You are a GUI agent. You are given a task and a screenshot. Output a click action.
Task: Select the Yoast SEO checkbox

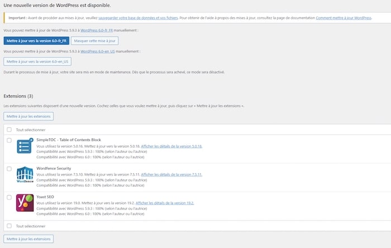click(x=9, y=197)
